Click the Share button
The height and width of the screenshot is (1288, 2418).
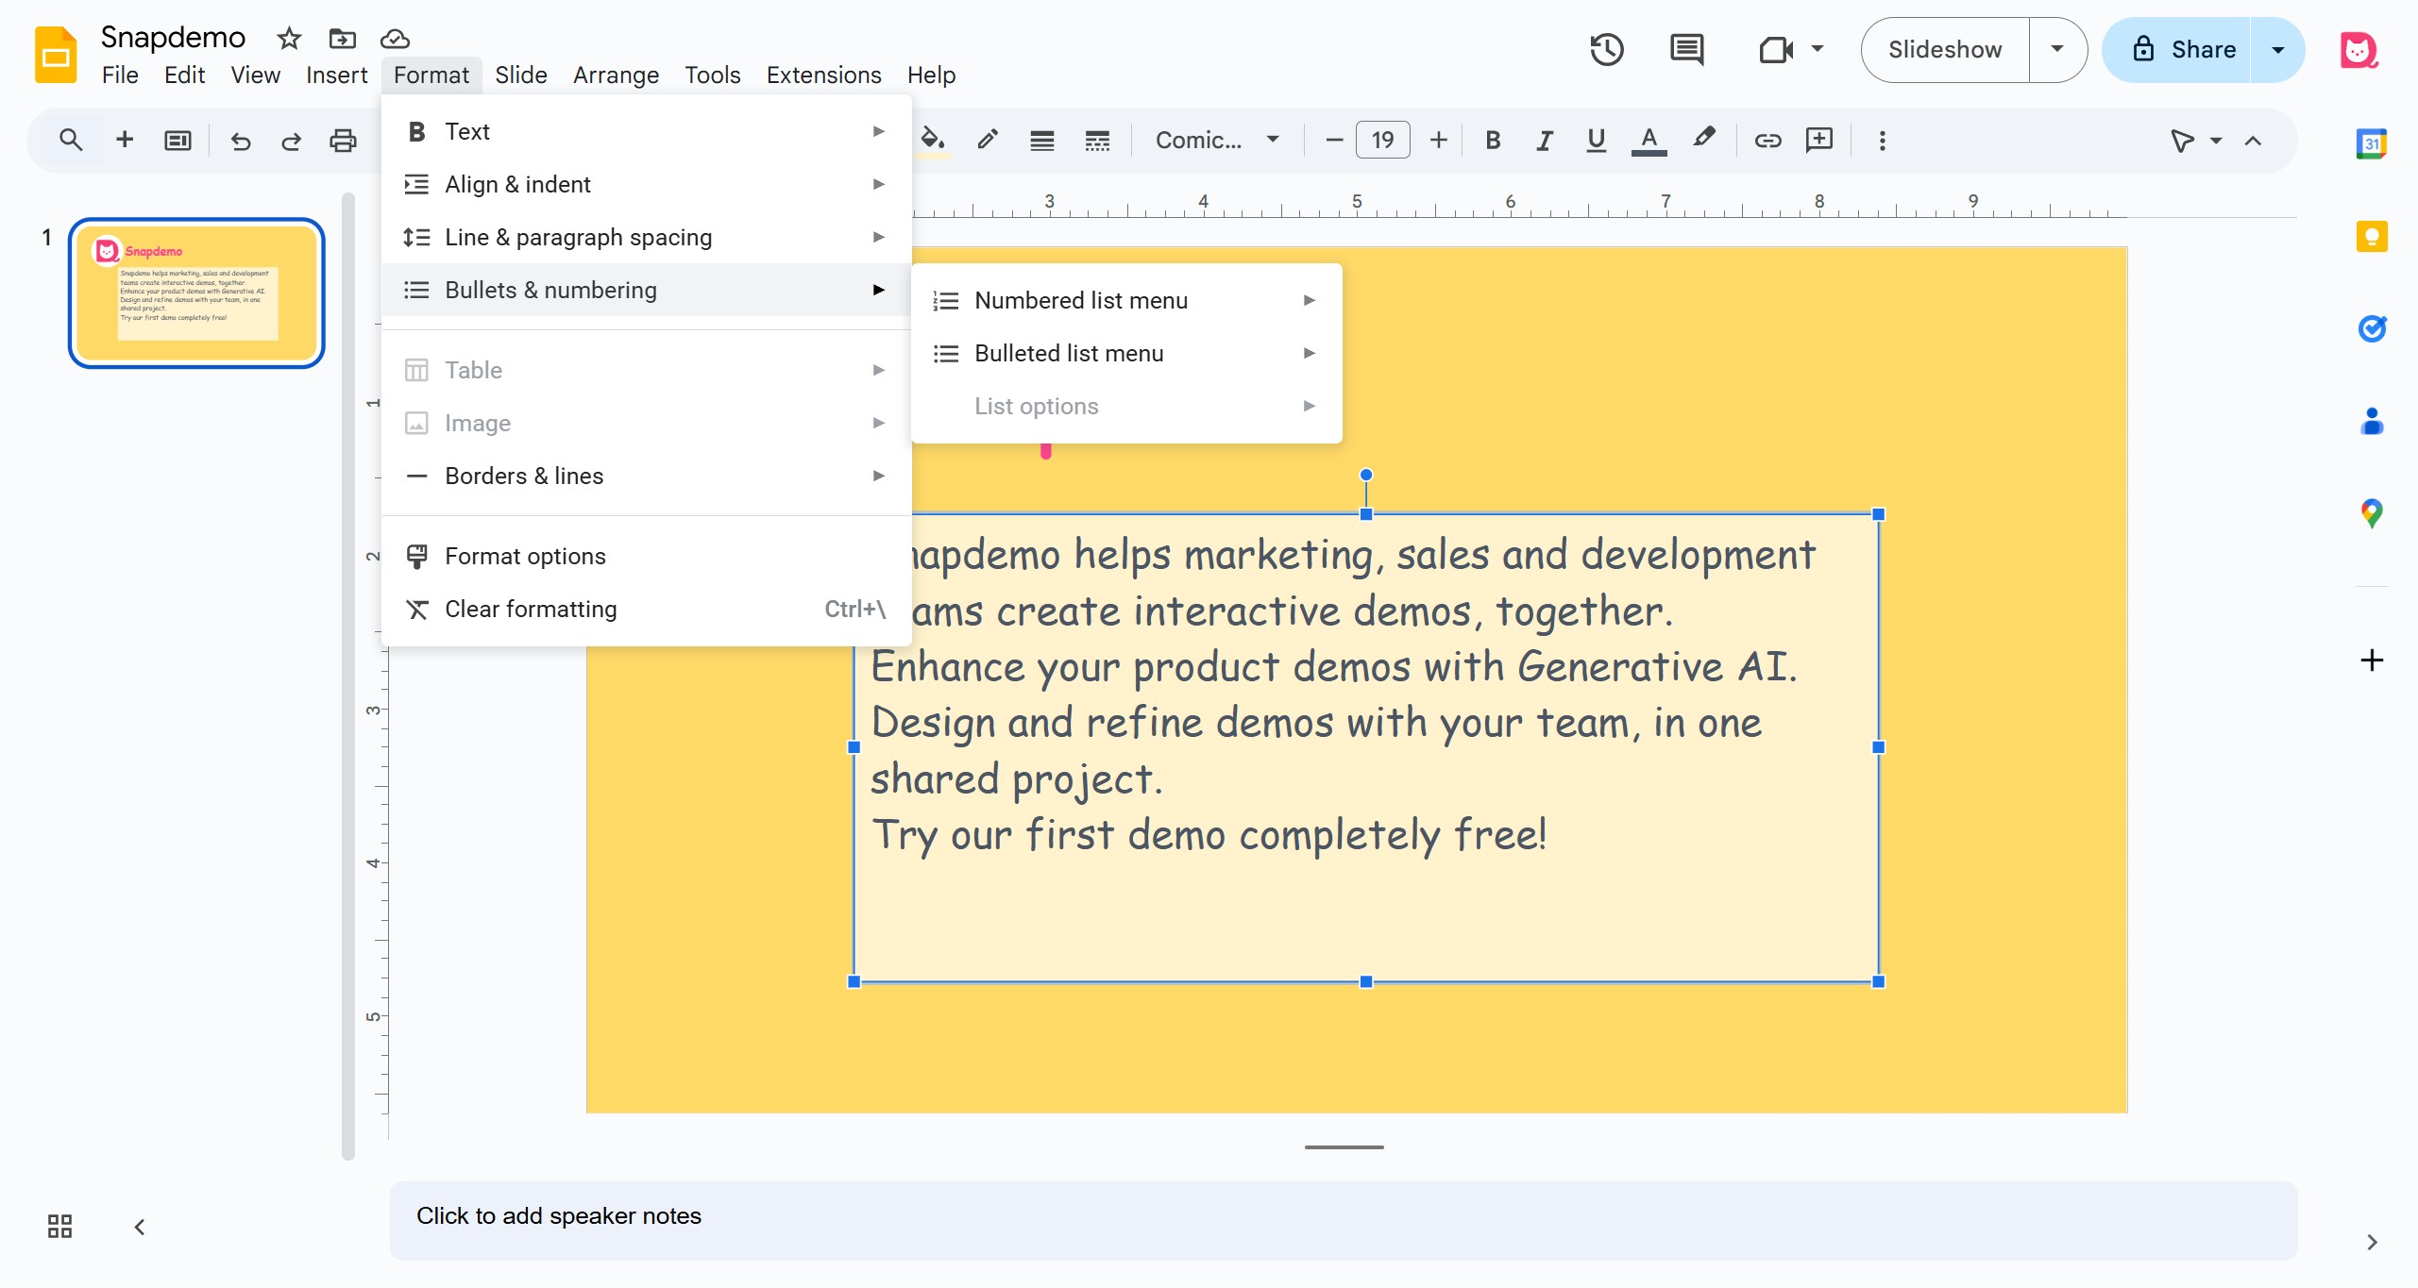(2177, 50)
